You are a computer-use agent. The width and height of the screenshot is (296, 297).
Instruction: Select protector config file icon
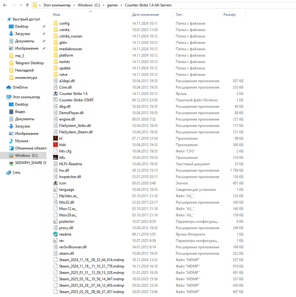tap(55, 222)
